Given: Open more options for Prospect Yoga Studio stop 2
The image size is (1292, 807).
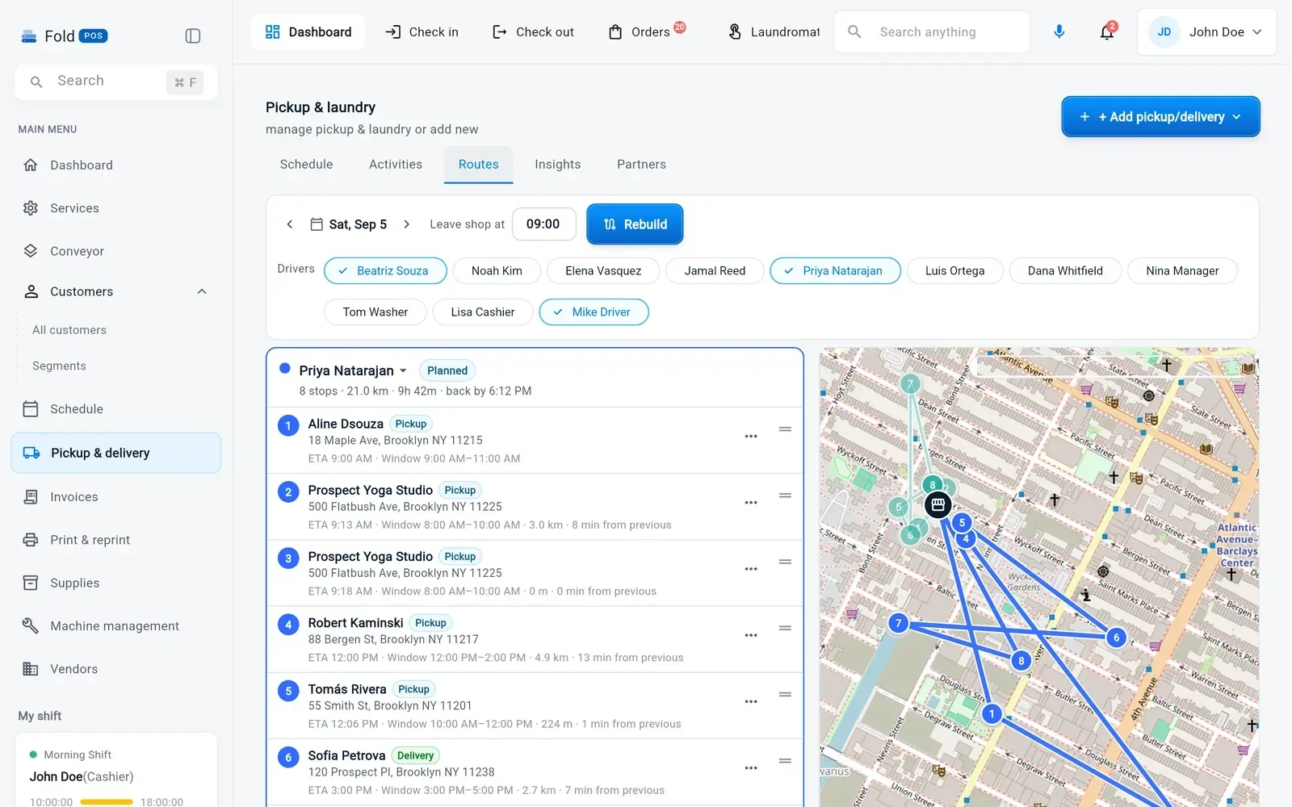Looking at the screenshot, I should coord(751,503).
